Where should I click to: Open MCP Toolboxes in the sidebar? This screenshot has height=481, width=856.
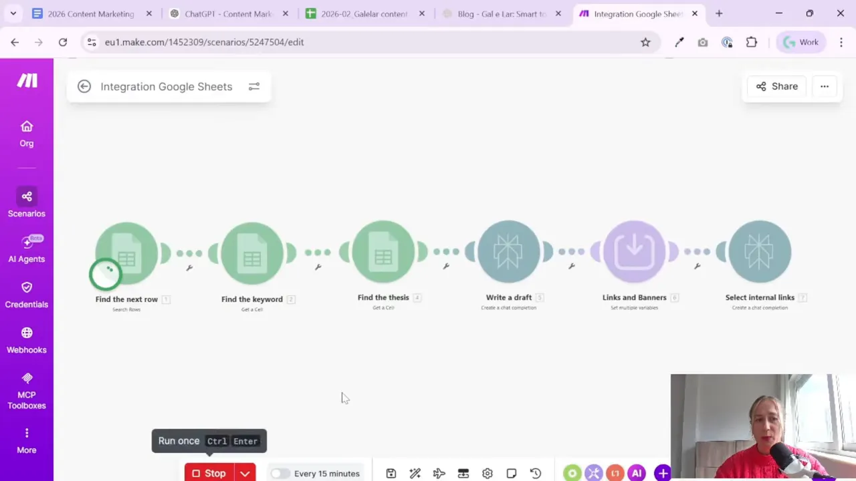(x=27, y=391)
